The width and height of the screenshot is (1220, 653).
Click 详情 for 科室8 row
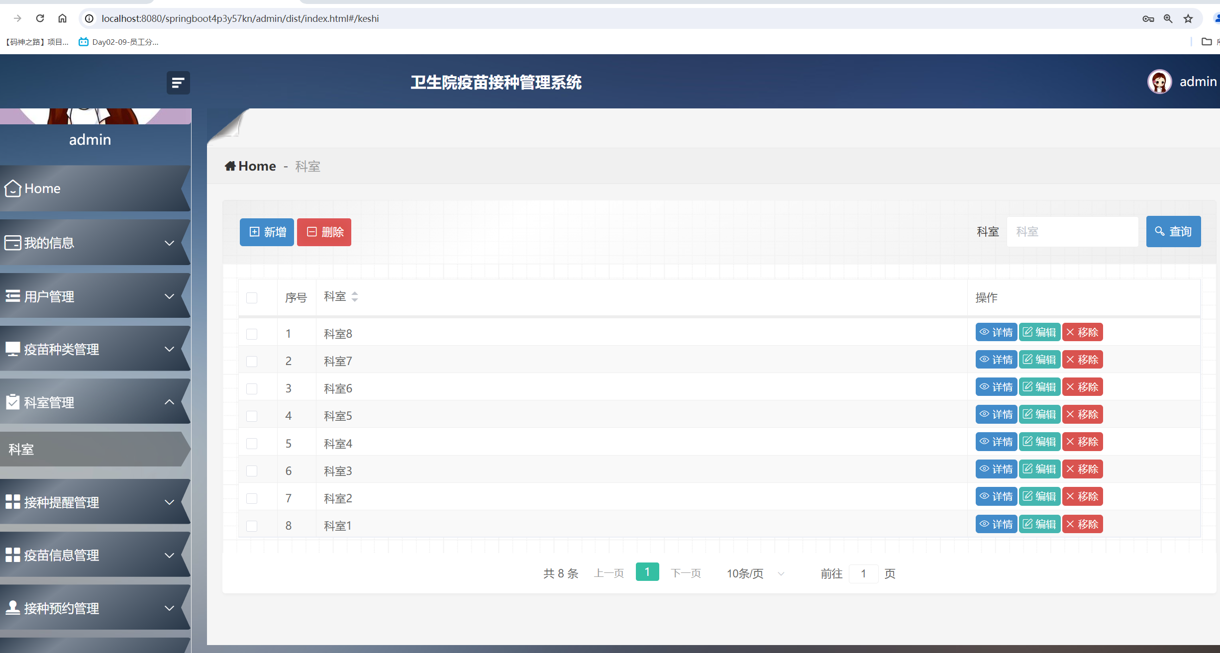996,332
